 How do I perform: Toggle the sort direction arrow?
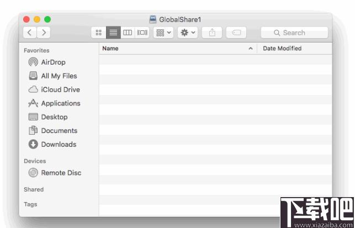pyautogui.click(x=251, y=49)
